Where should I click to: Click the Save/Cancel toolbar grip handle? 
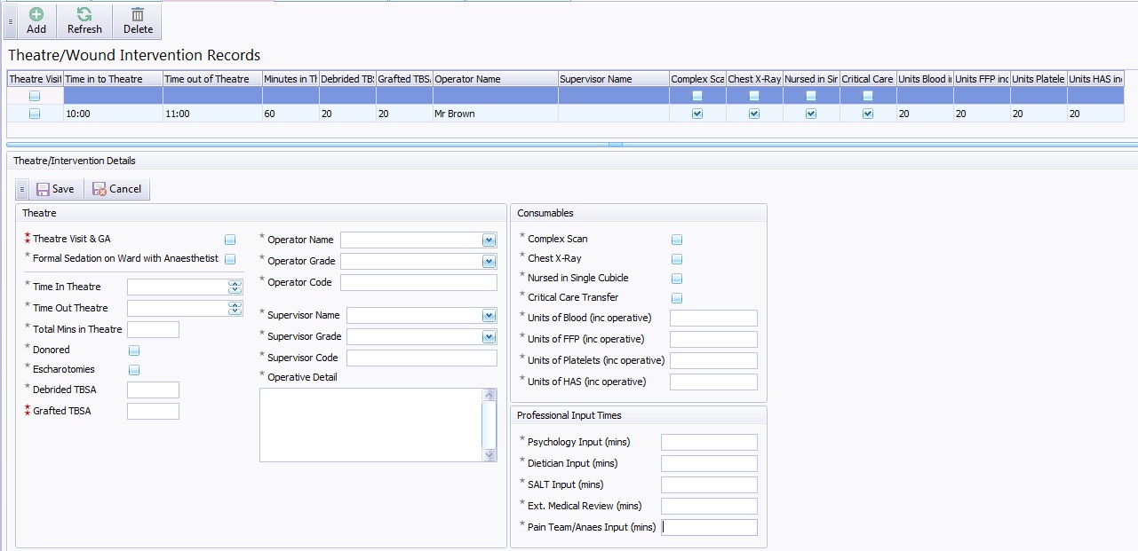[21, 189]
